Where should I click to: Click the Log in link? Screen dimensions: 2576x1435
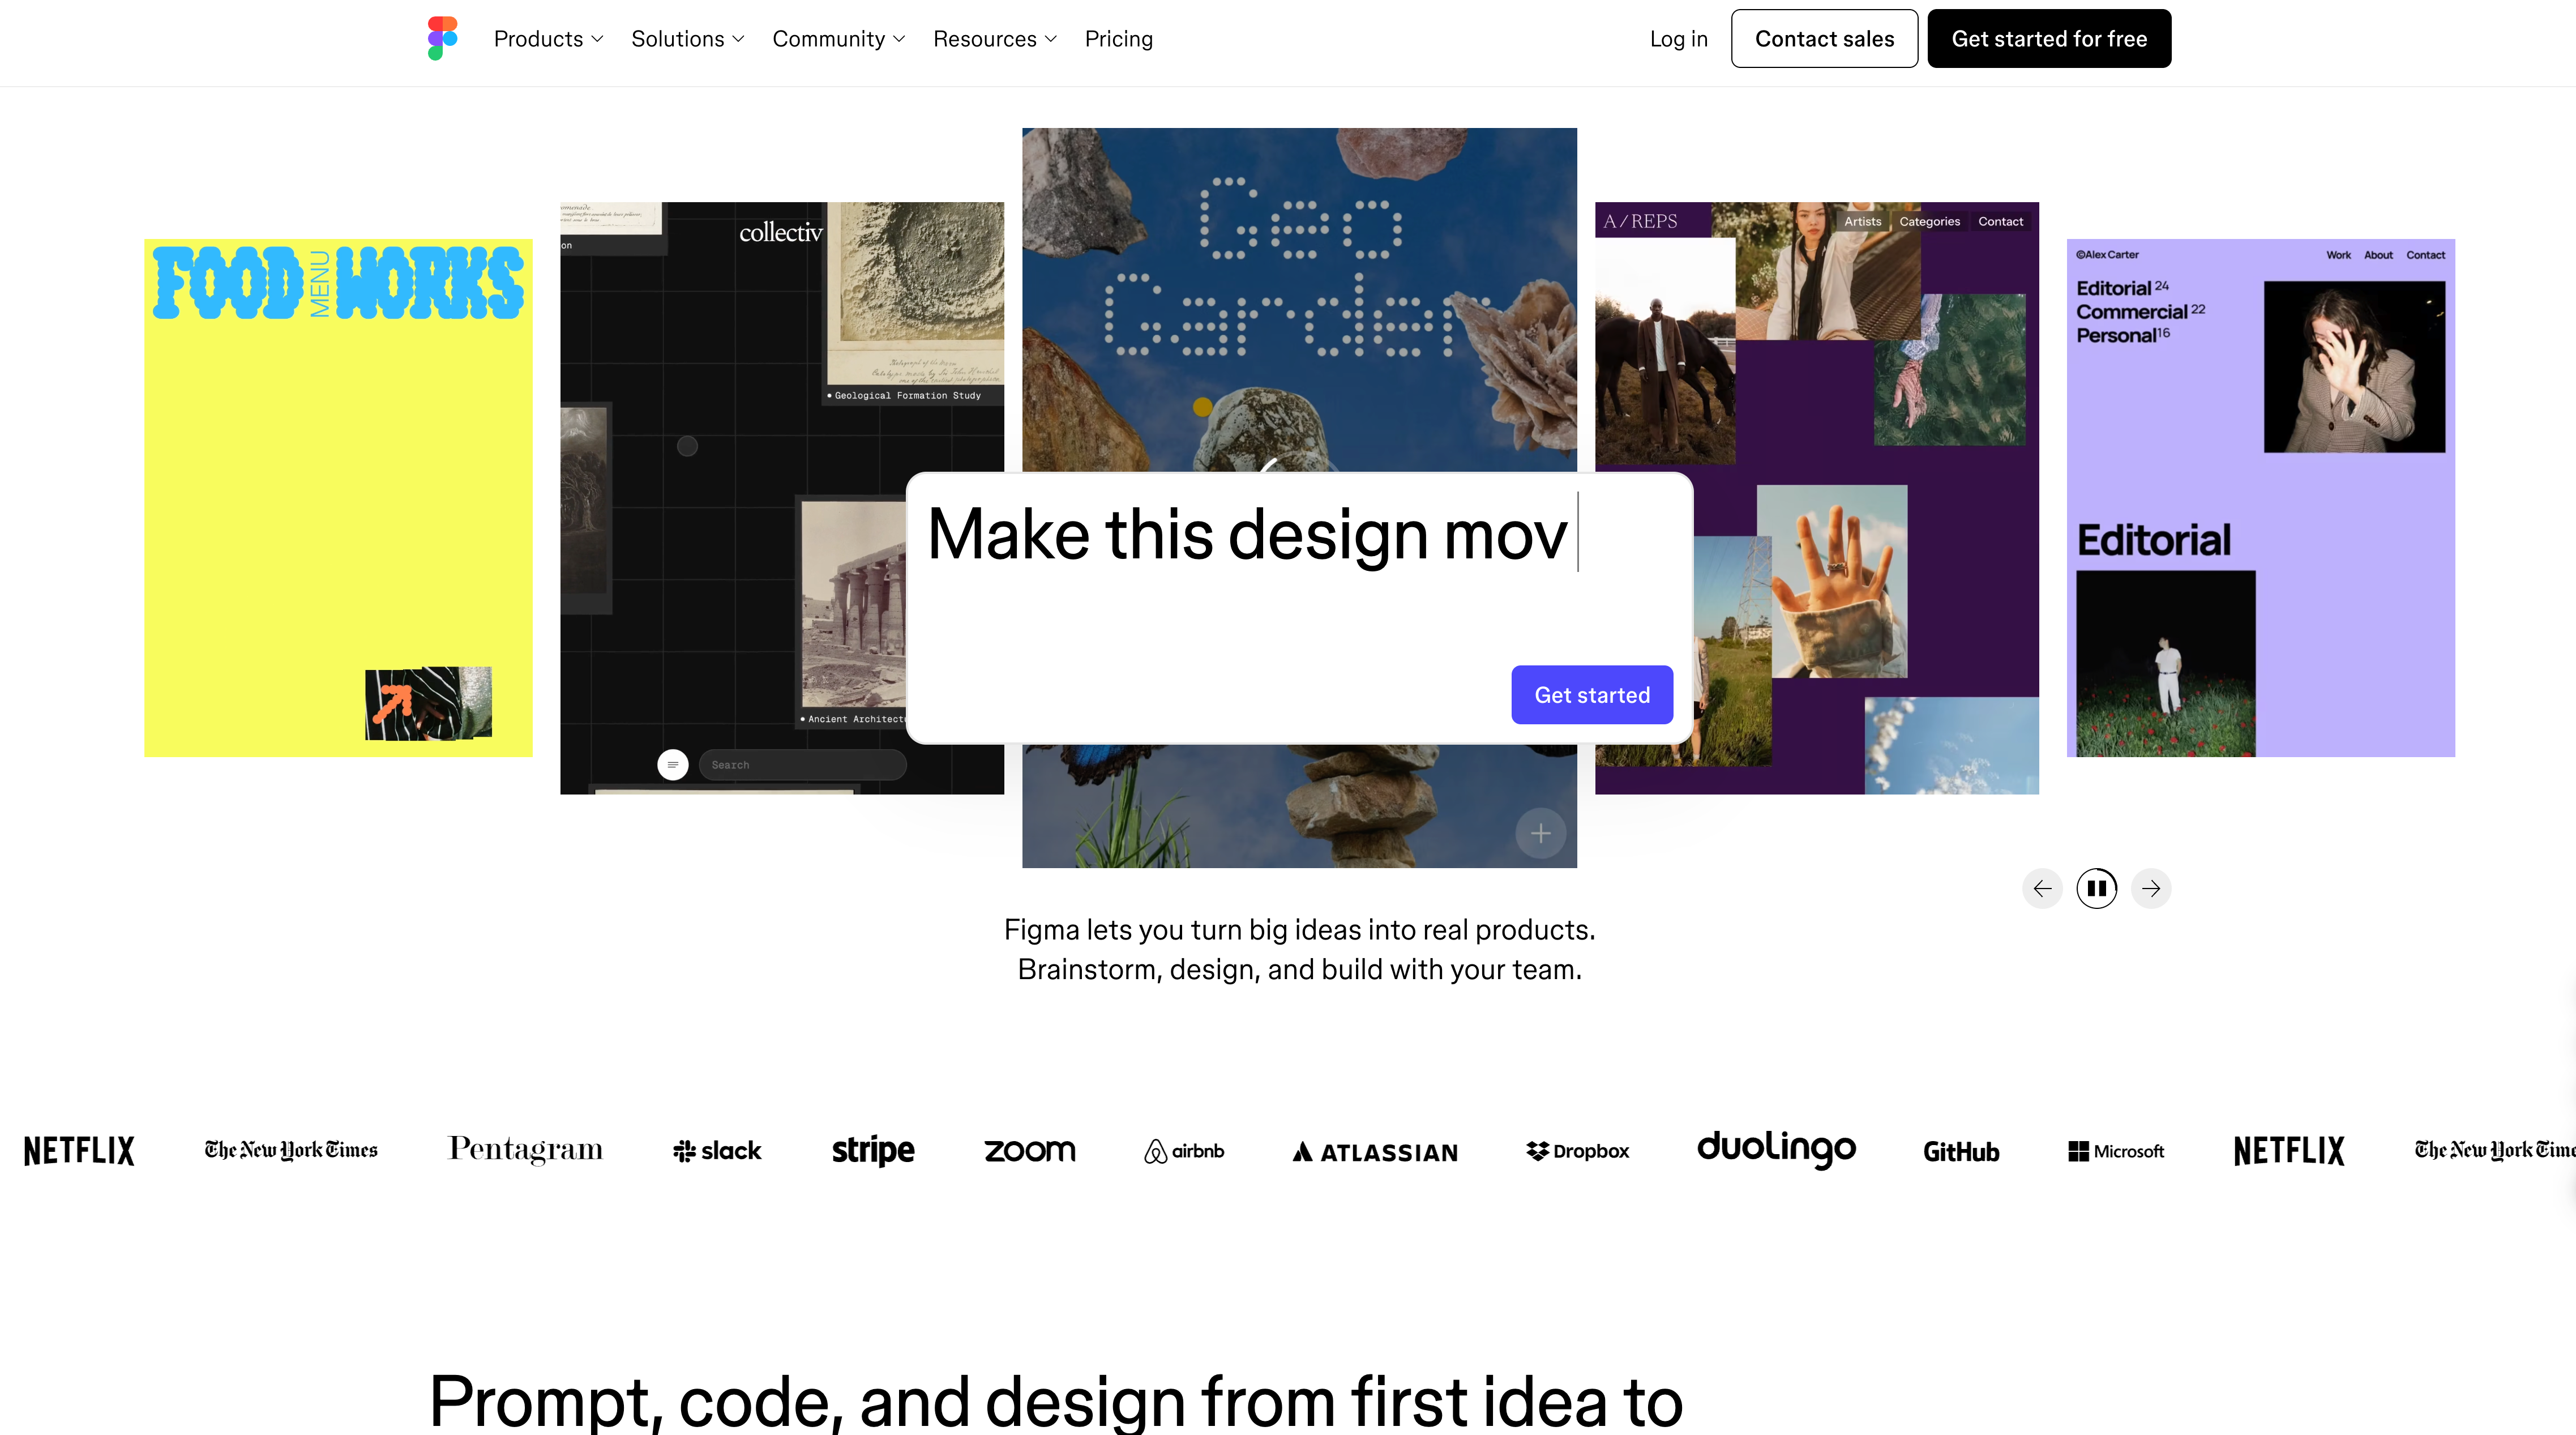click(1679, 39)
